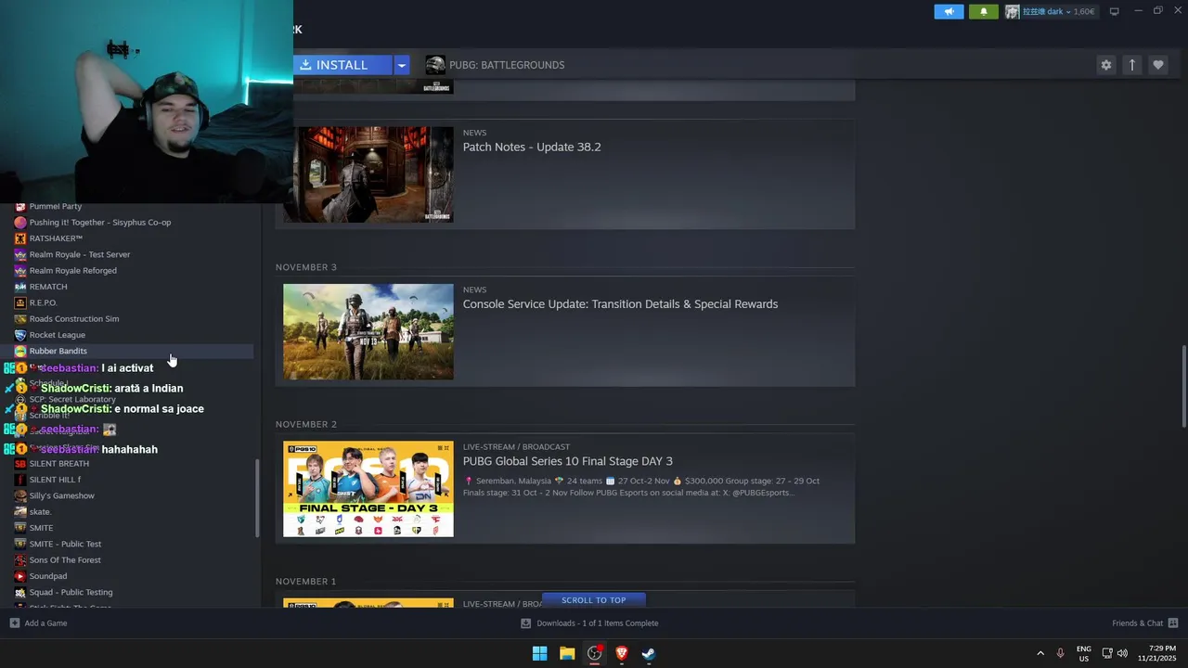Viewport: 1188px width, 668px height.
Task: Click the library list scrollbar thumb
Action: coord(257,498)
